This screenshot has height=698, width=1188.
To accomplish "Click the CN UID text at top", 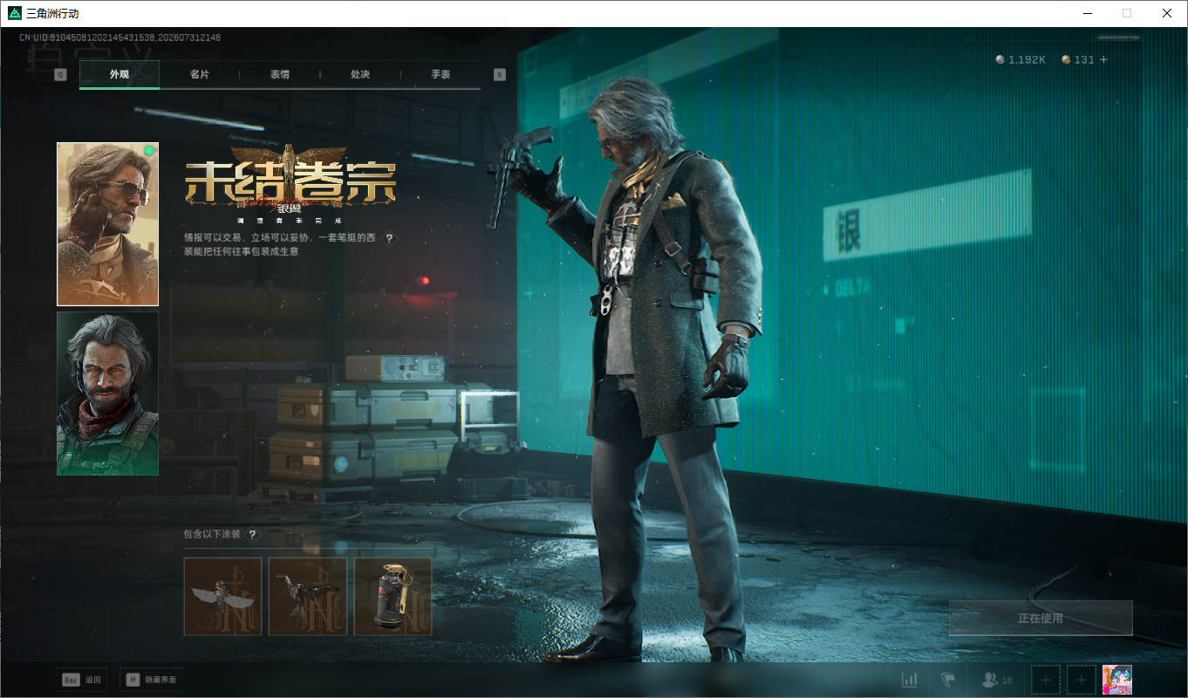I will pos(120,38).
